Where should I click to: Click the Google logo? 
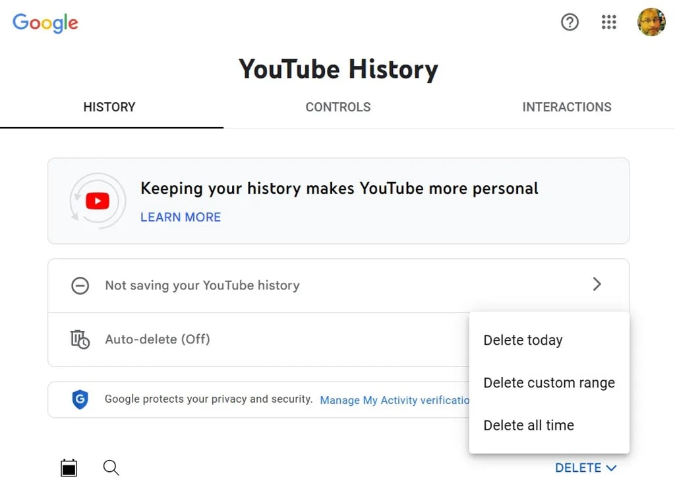(x=45, y=23)
